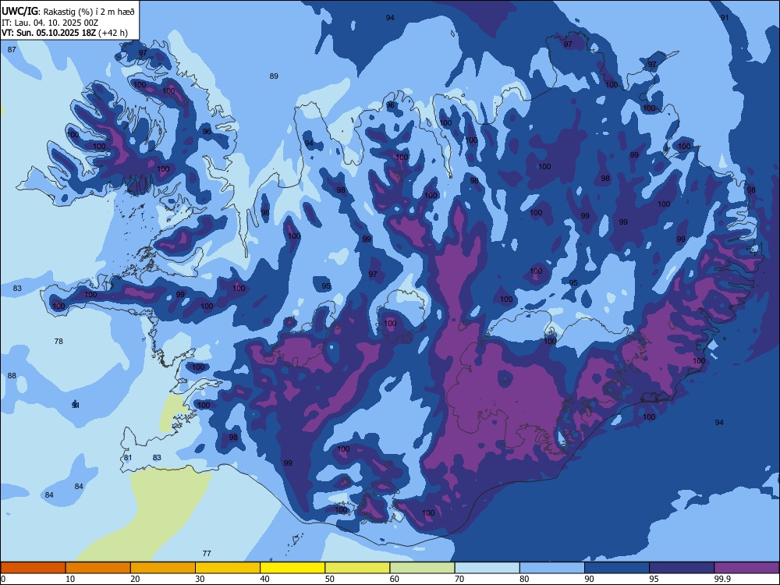The width and height of the screenshot is (780, 585).
Task: Click the '10' legend scale label
Action: (70, 579)
